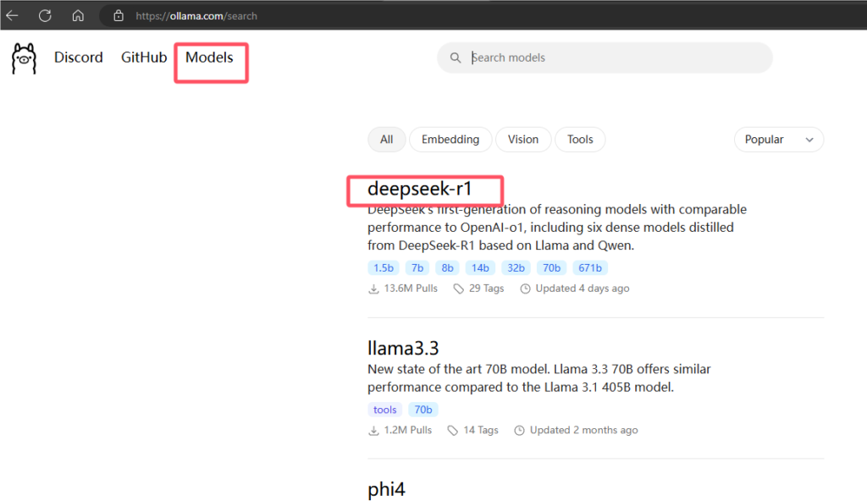Screen dimensions: 867x501
Task: Click the deepseek-r1 description paragraph
Action: 557,228
